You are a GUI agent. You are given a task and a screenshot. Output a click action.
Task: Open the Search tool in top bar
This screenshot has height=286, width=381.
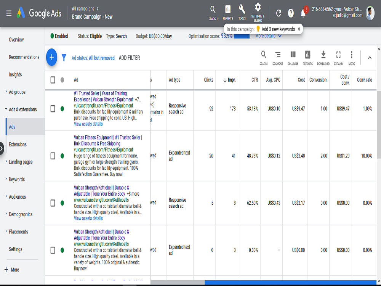pyautogui.click(x=213, y=13)
